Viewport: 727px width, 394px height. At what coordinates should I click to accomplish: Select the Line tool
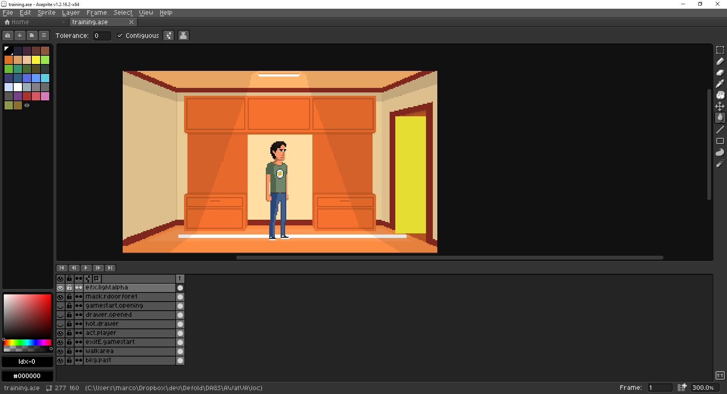[720, 130]
